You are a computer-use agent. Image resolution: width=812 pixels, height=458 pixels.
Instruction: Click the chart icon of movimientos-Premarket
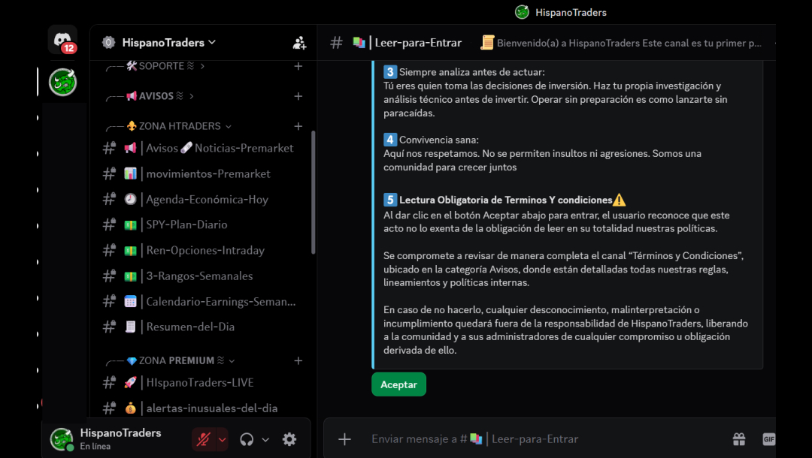131,173
